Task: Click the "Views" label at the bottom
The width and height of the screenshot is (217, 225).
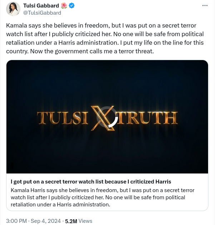Action: tap(85, 221)
